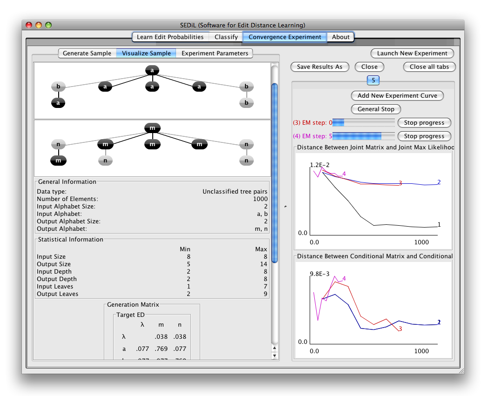
Task: Click the 'Output Alphabet:' label
Action: [61, 229]
